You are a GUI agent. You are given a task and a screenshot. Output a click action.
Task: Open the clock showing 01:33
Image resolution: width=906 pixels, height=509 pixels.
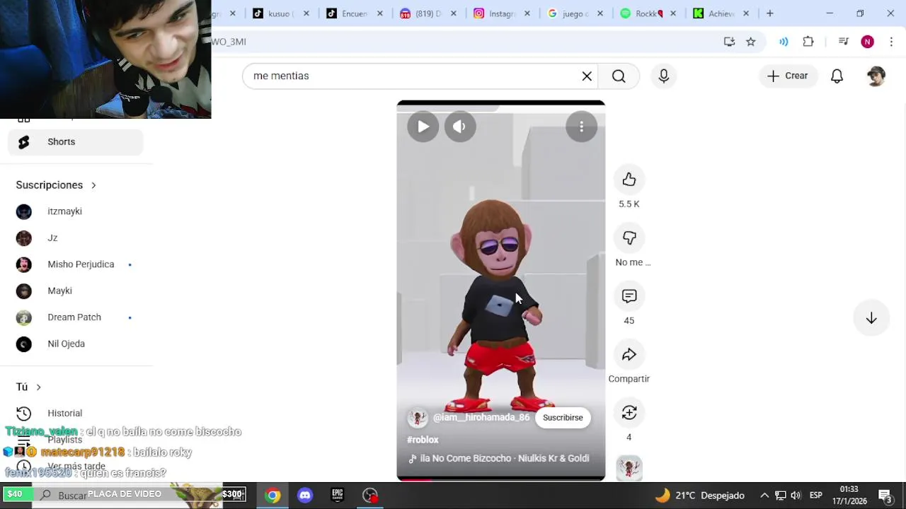pos(849,495)
